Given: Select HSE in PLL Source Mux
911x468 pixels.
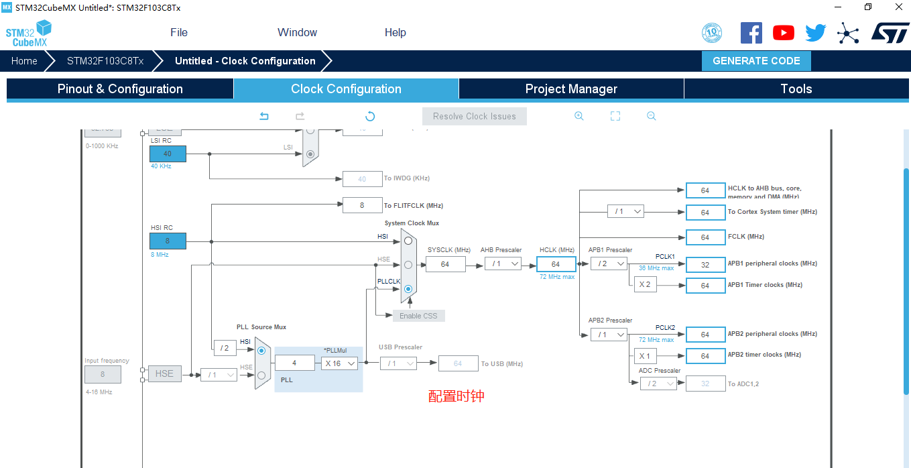Looking at the screenshot, I should pos(261,375).
